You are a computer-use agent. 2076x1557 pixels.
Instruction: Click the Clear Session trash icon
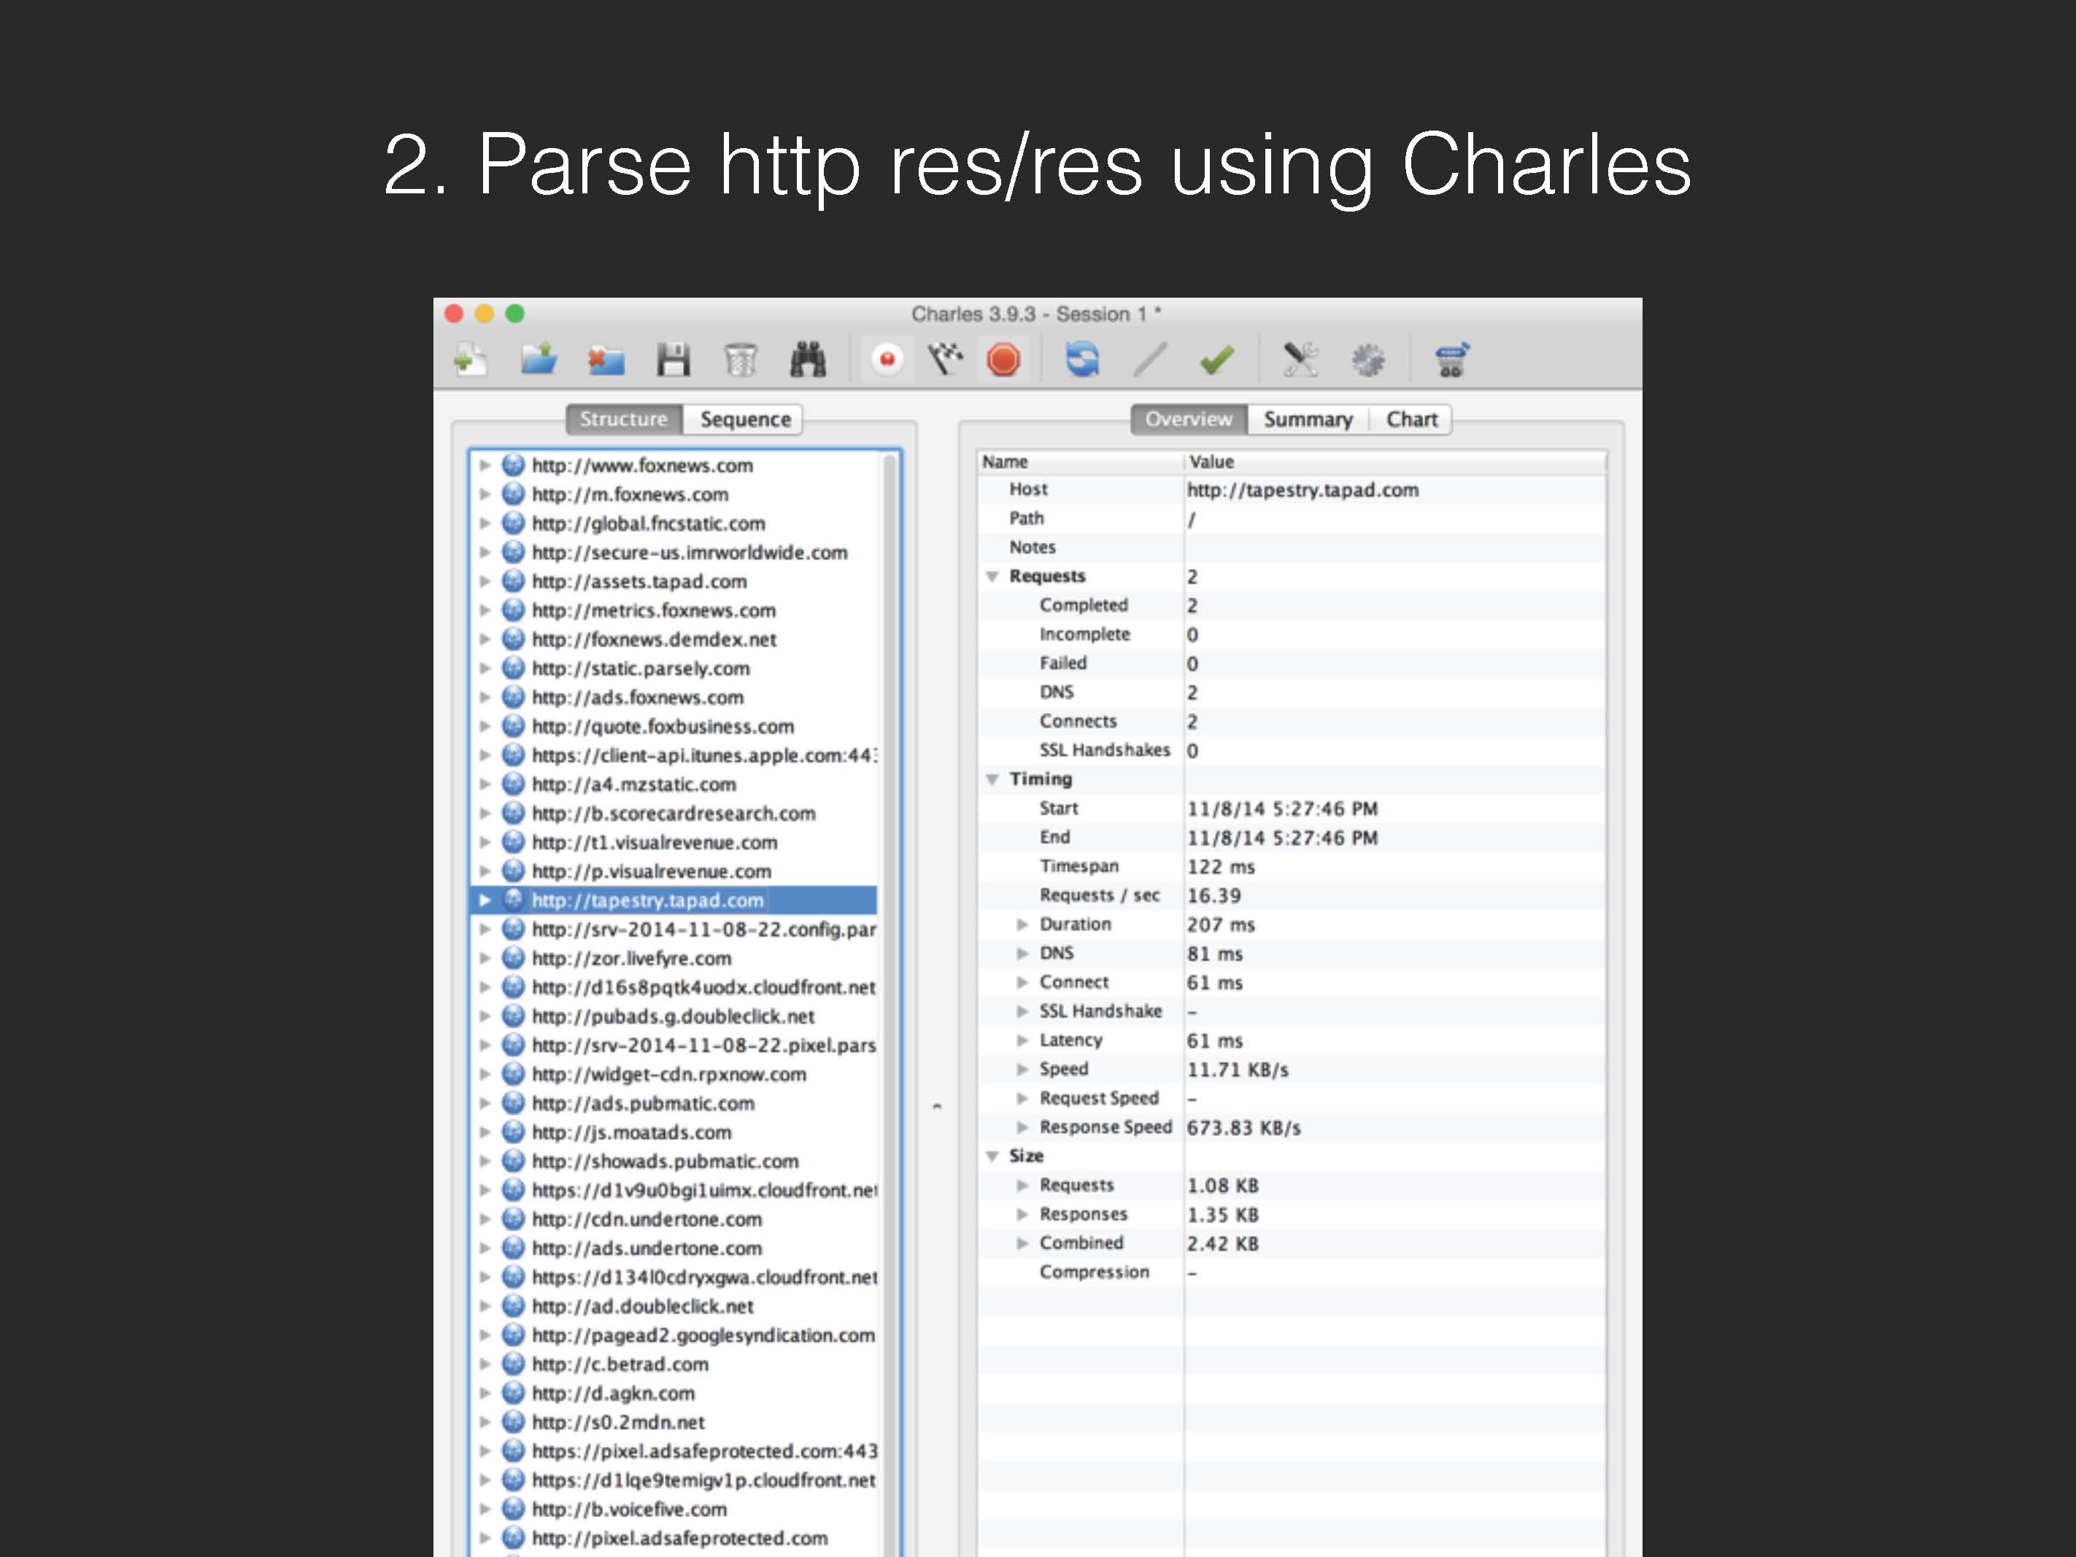(741, 360)
